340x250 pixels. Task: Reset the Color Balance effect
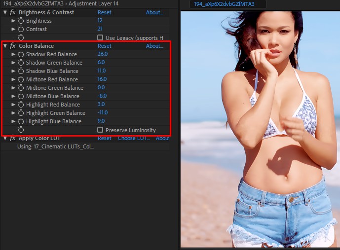pos(104,46)
